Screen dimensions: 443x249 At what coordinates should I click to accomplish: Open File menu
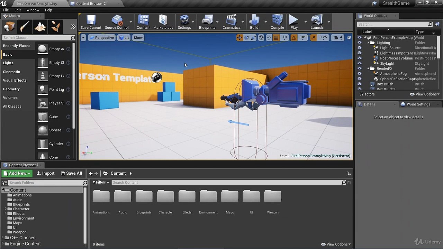[x=6, y=10]
